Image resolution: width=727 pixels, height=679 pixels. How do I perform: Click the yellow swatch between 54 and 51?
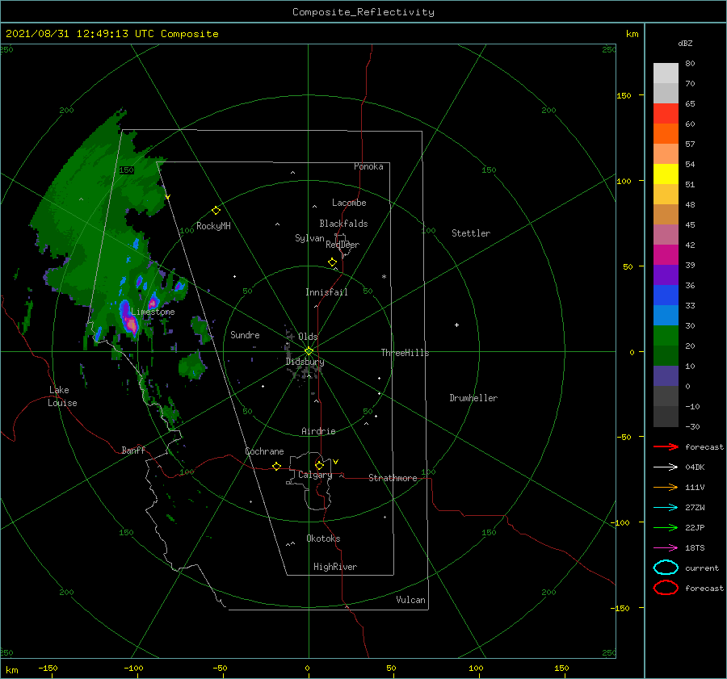(666, 174)
